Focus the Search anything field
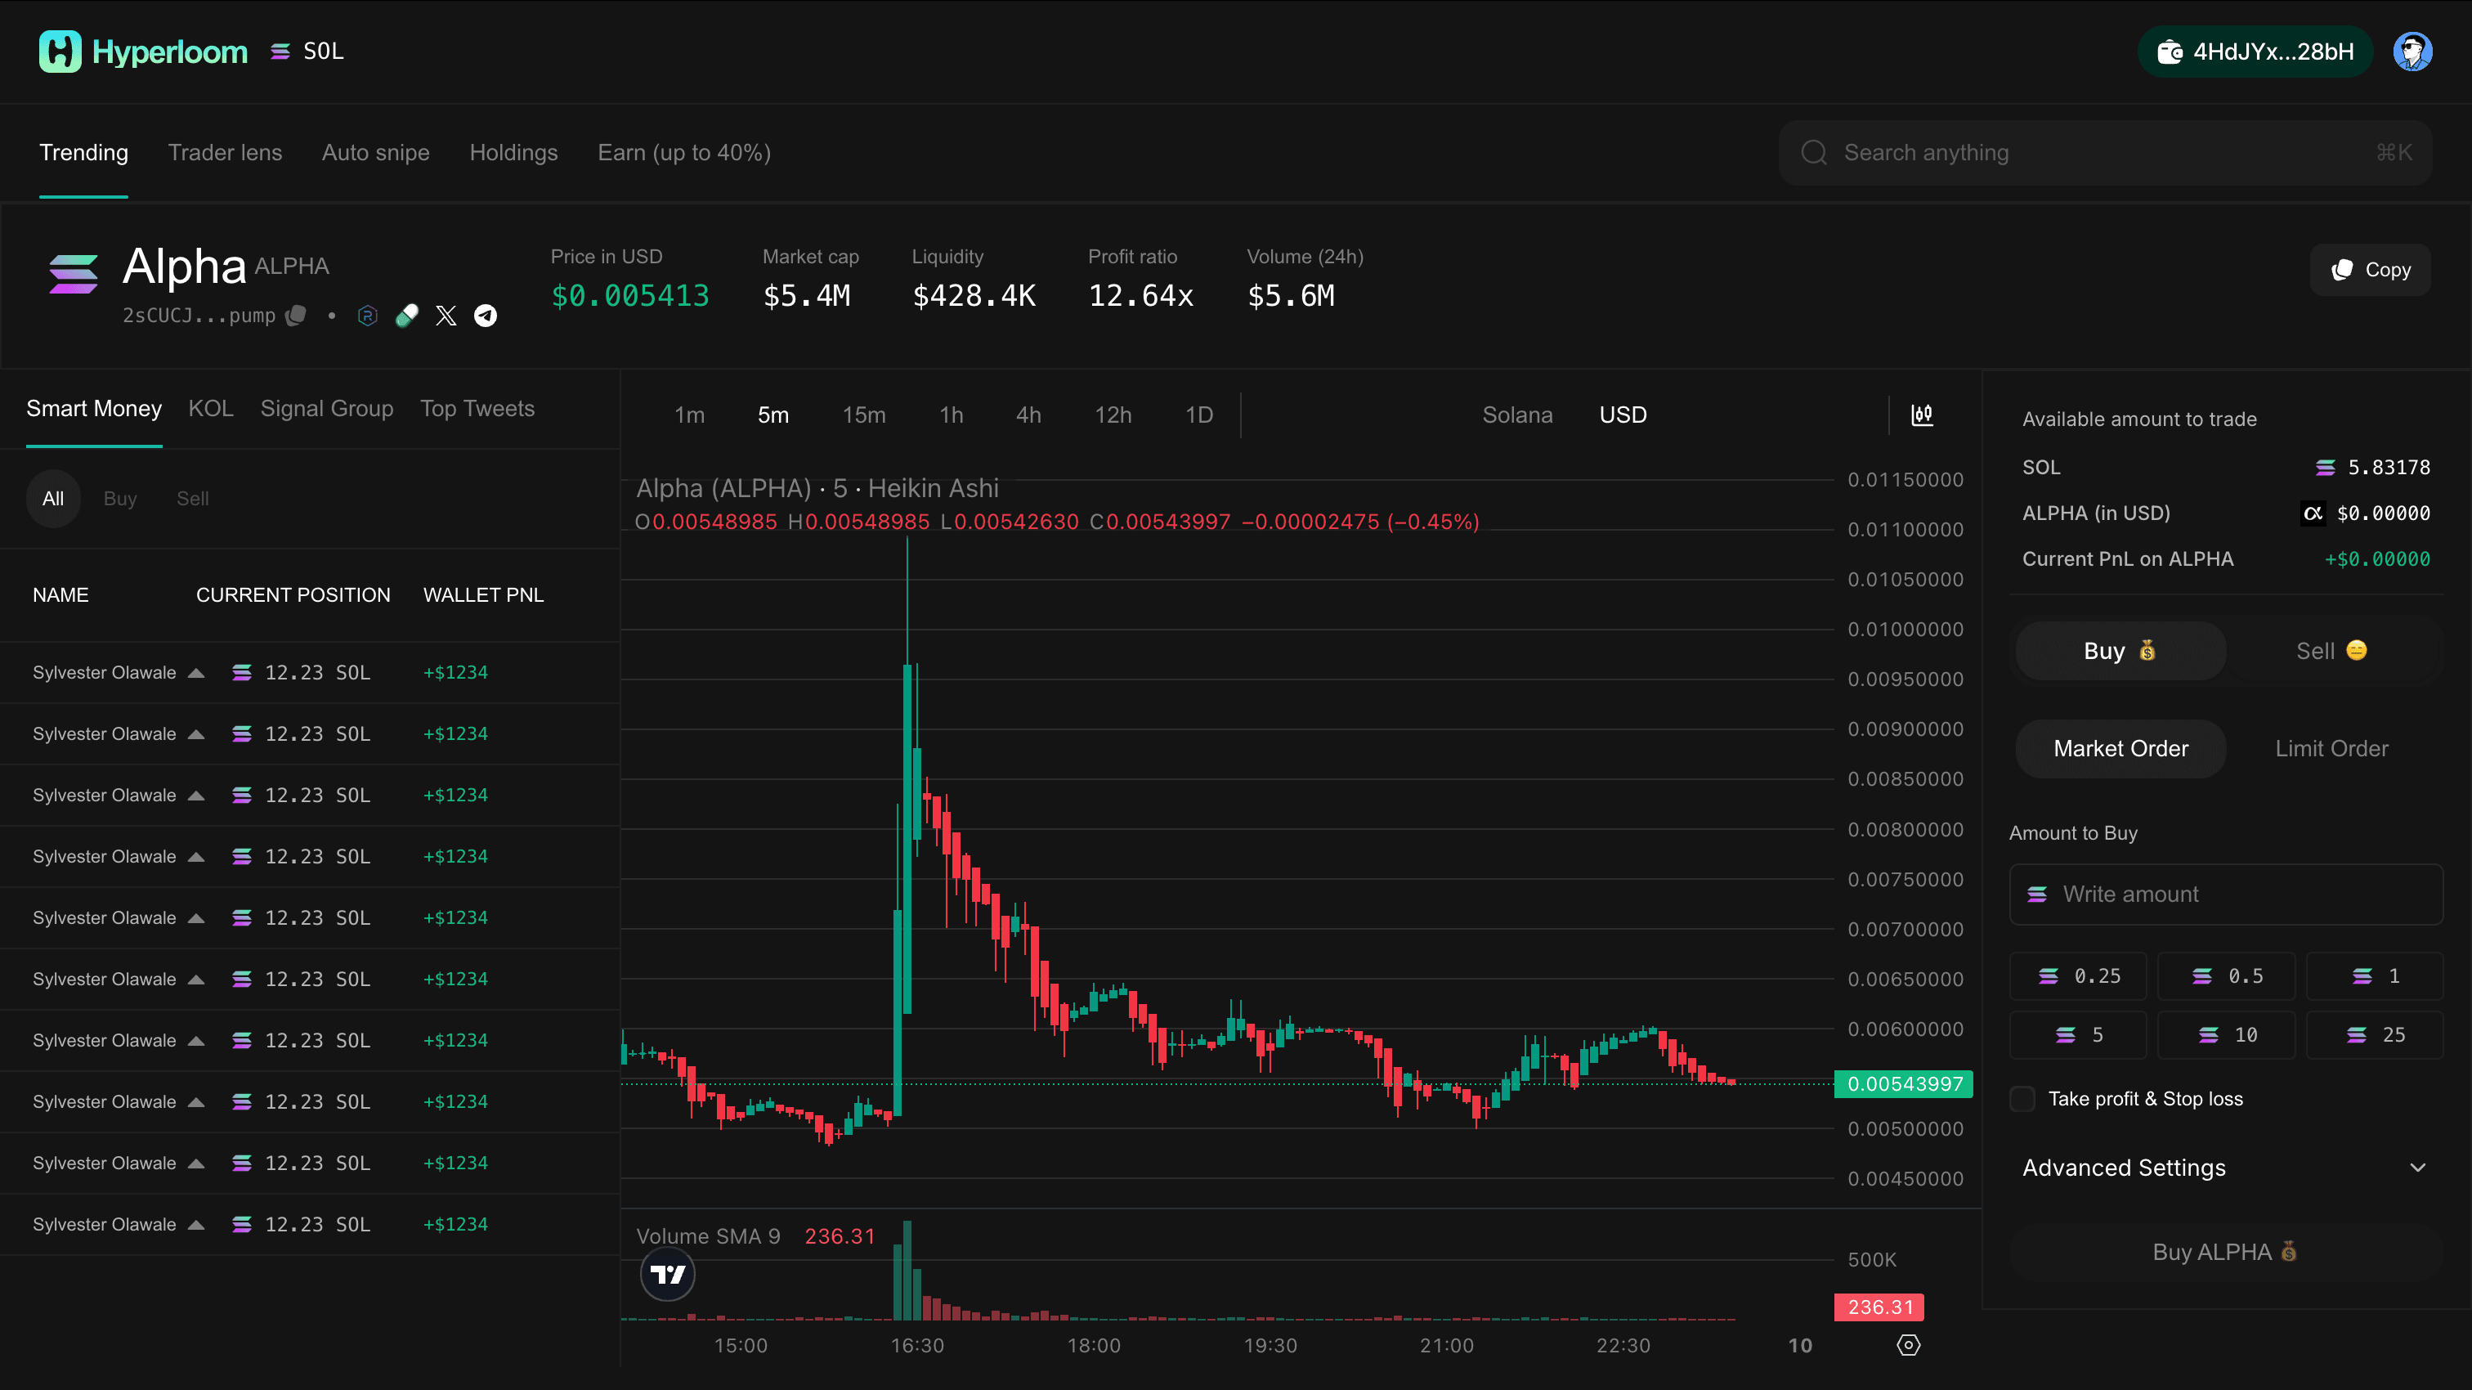The image size is (2472, 1390). pyautogui.click(x=2104, y=153)
